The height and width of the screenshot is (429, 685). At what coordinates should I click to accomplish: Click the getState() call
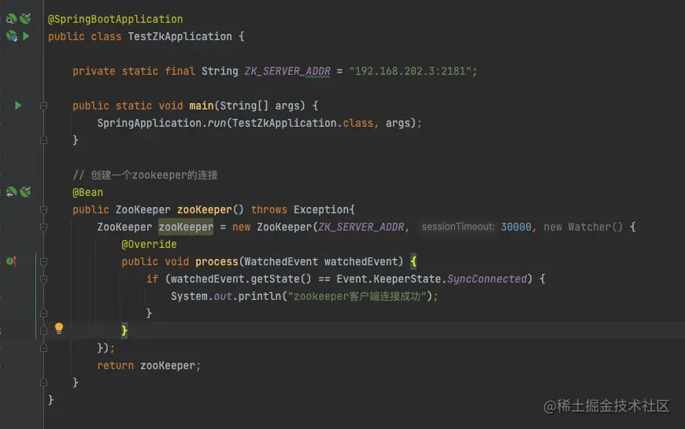pos(281,279)
